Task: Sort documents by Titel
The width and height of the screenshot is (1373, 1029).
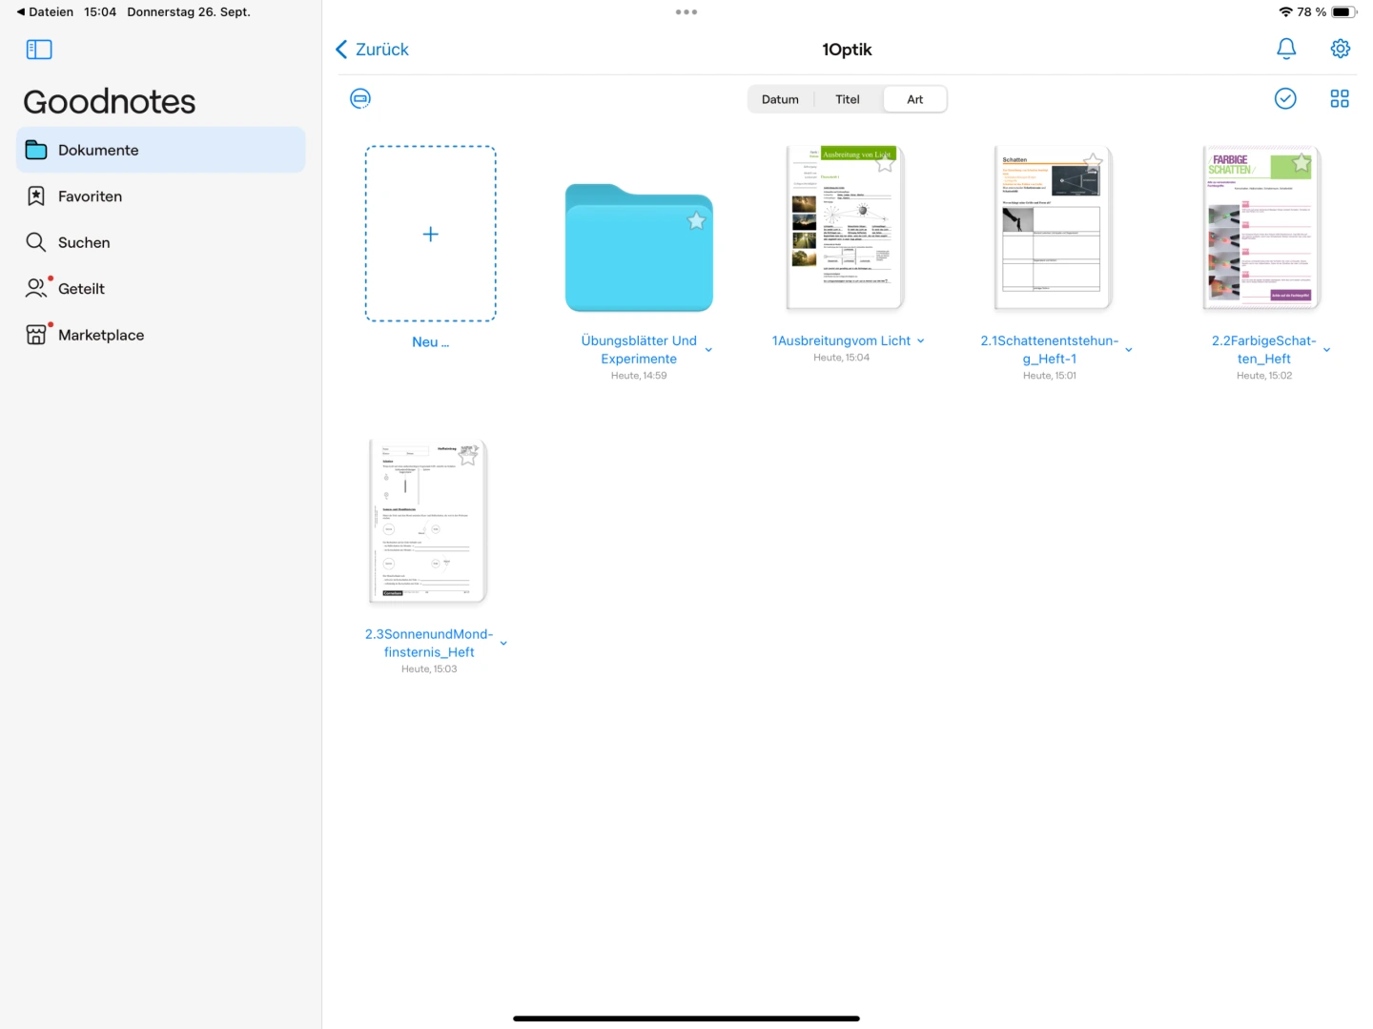Action: [847, 99]
